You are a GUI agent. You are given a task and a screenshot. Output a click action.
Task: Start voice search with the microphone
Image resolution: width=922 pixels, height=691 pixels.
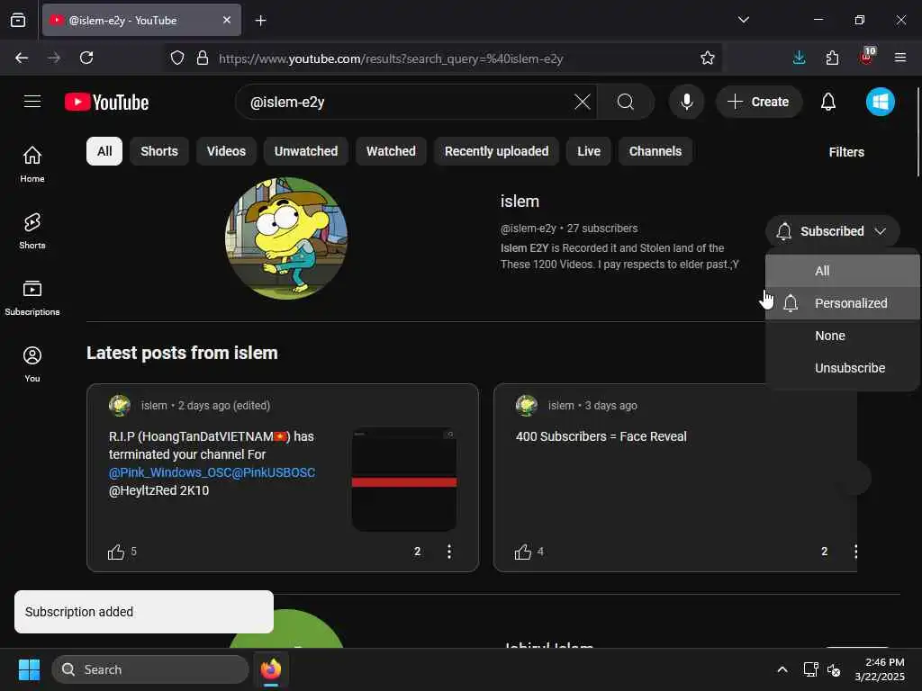click(686, 102)
